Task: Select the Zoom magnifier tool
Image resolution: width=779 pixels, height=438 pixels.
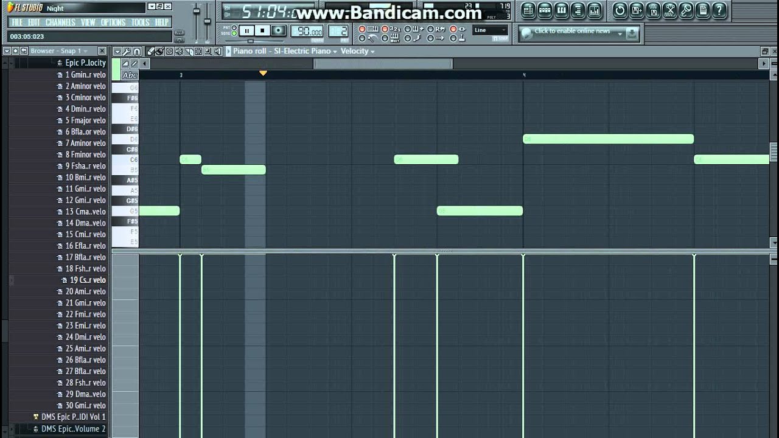Action: click(x=208, y=51)
